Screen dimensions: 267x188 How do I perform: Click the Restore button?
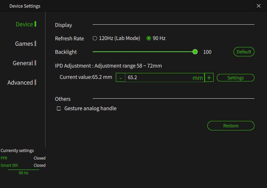coord(231,126)
